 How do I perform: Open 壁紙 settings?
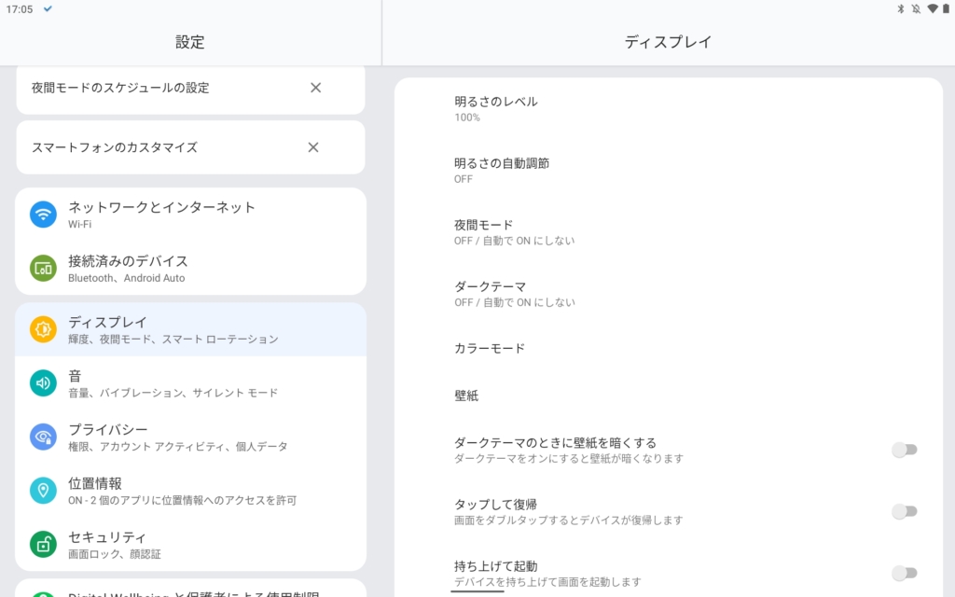tap(653, 396)
